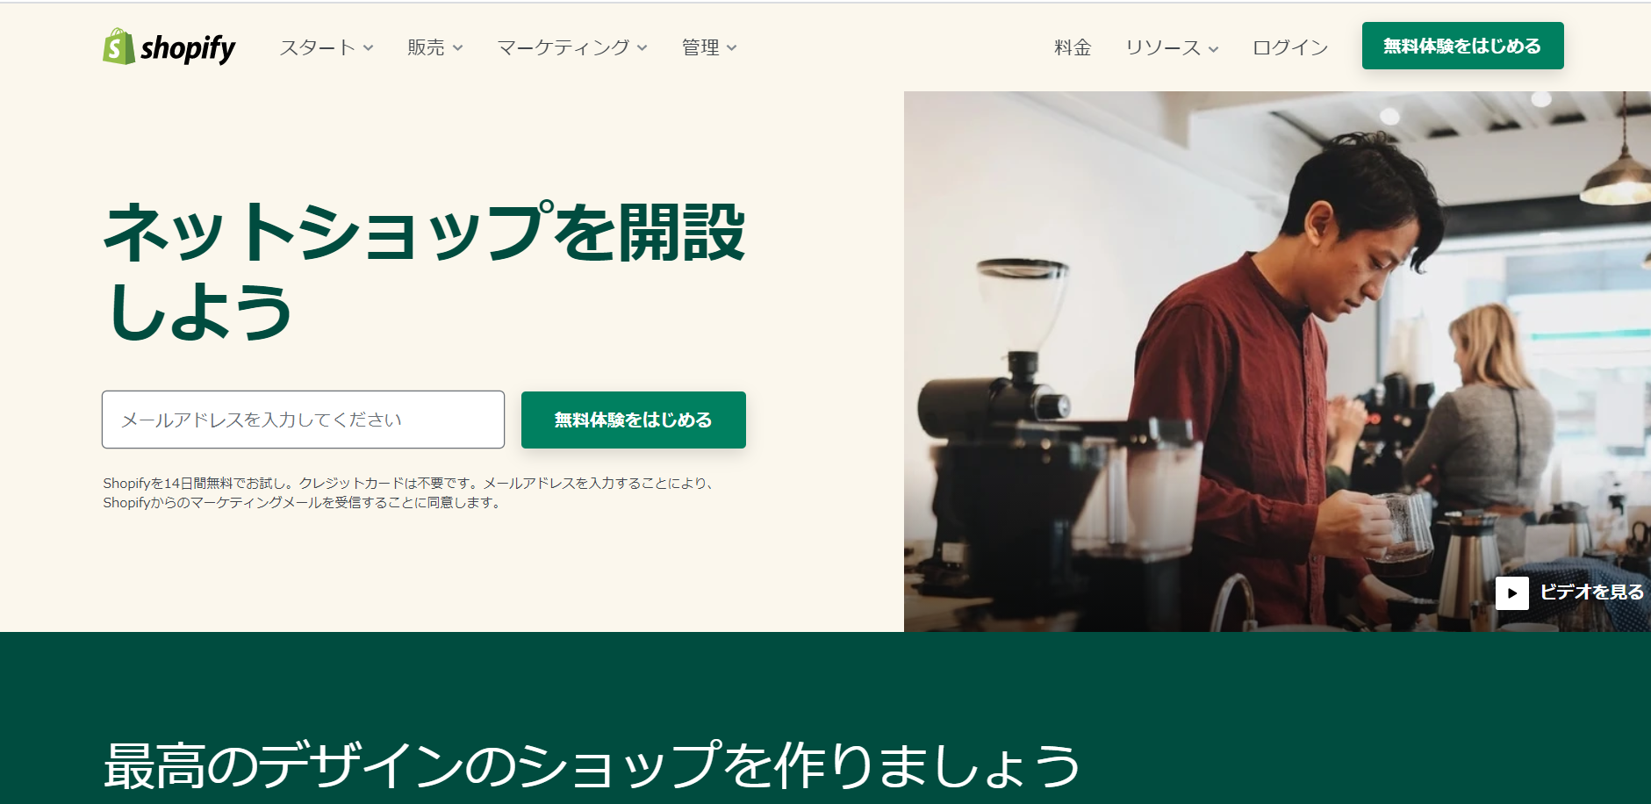Click the ビデオを見る text label

pyautogui.click(x=1591, y=592)
